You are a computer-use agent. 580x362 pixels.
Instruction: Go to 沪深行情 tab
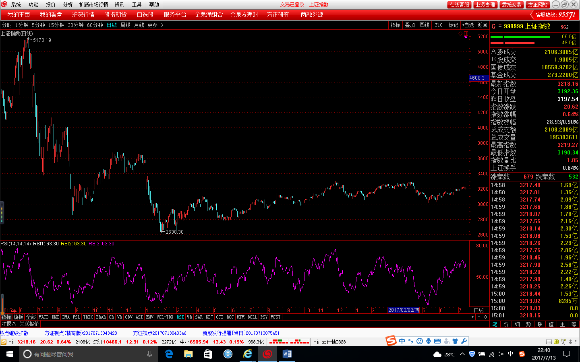click(83, 14)
